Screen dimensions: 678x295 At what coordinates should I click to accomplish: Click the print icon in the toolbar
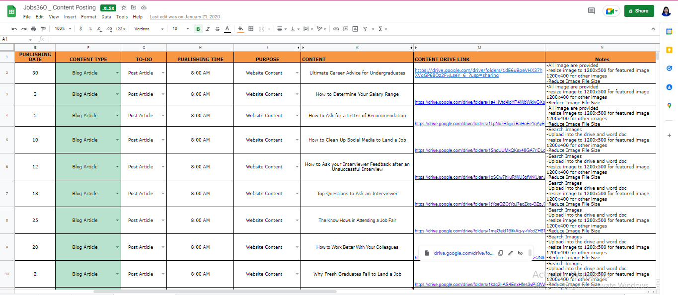tap(33, 29)
